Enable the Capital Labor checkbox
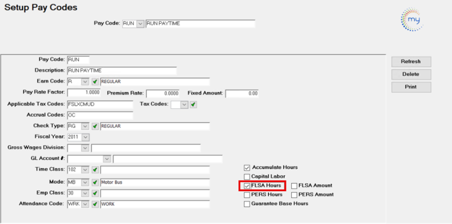 247,176
